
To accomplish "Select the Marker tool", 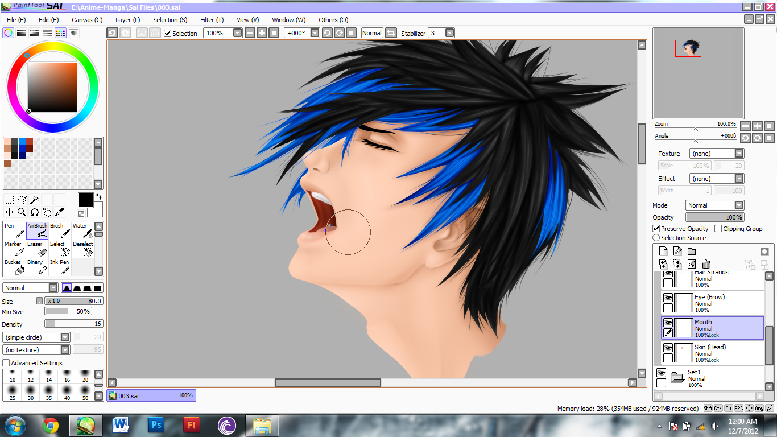I will pyautogui.click(x=14, y=249).
